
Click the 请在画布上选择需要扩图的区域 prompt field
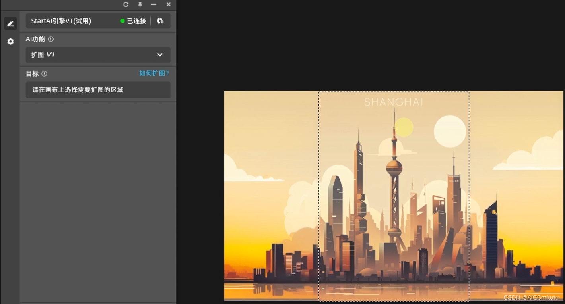pyautogui.click(x=98, y=90)
